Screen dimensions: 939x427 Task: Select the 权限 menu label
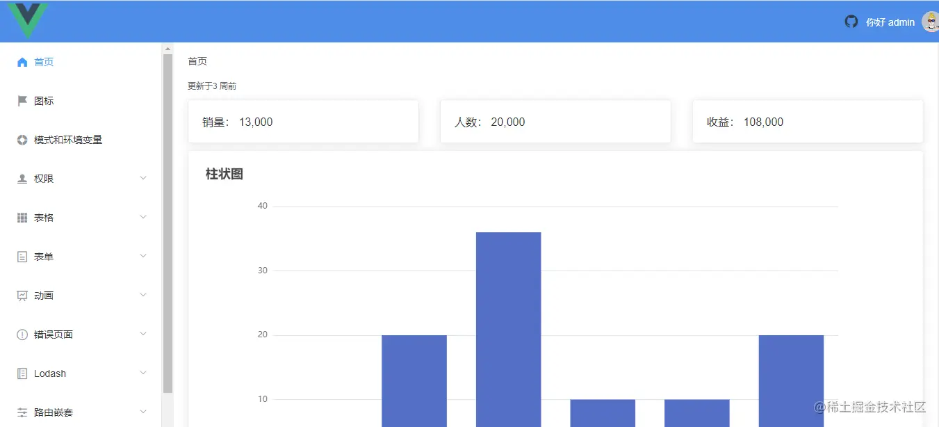44,179
